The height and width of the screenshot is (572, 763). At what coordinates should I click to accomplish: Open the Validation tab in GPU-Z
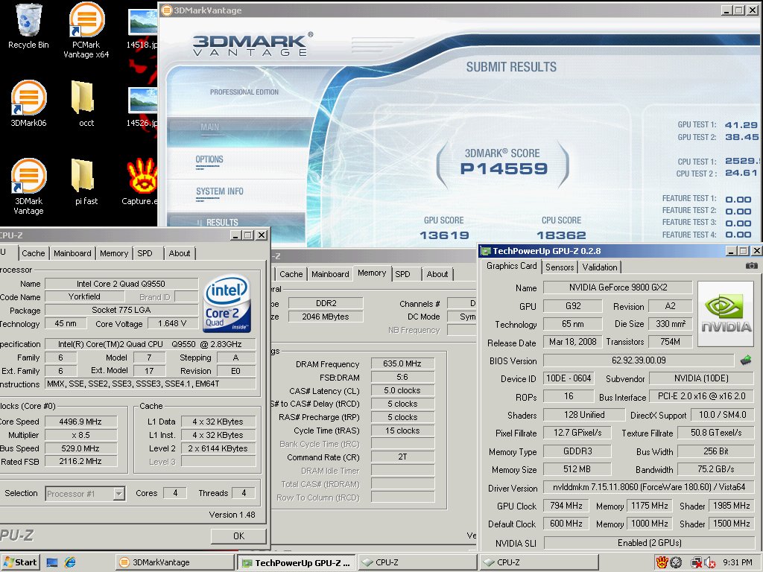pyautogui.click(x=600, y=267)
